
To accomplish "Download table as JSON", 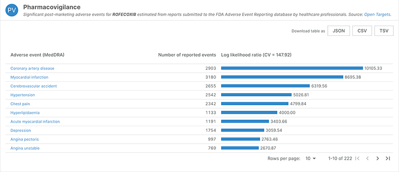I will (x=339, y=31).
